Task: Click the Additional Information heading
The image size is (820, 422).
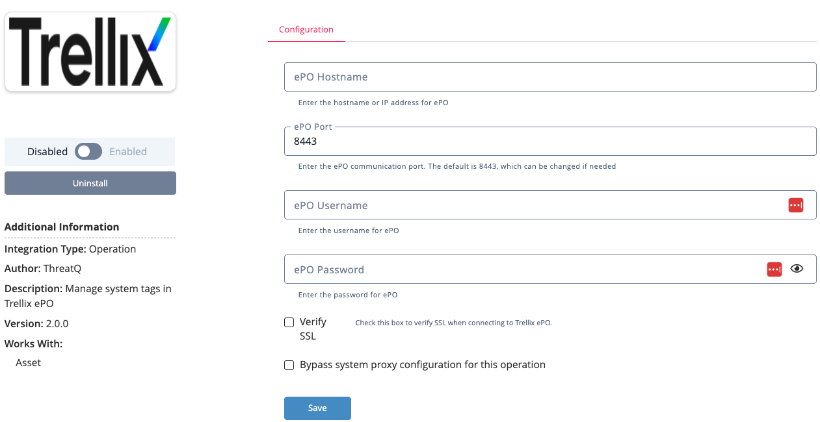Action: tap(62, 227)
